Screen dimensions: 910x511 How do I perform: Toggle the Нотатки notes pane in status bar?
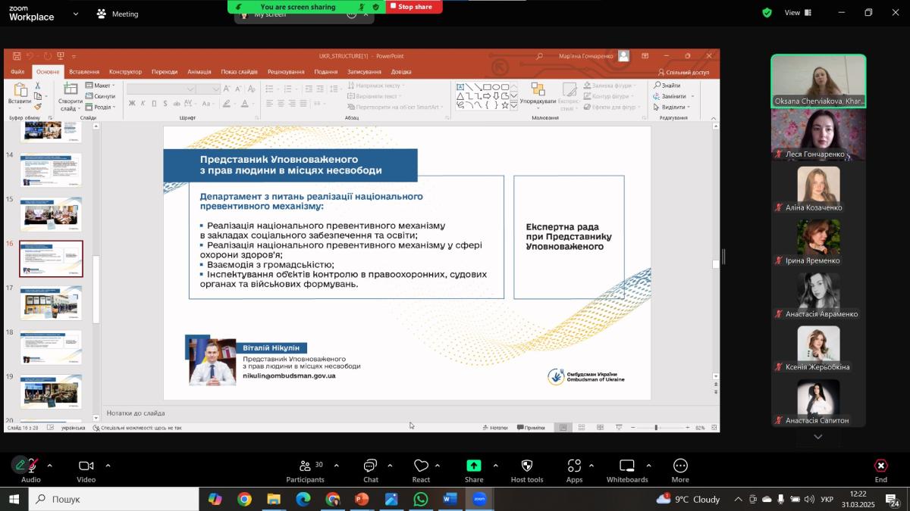tap(494, 428)
